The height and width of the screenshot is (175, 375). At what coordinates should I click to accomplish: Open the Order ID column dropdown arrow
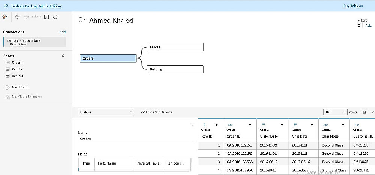tap(250, 125)
